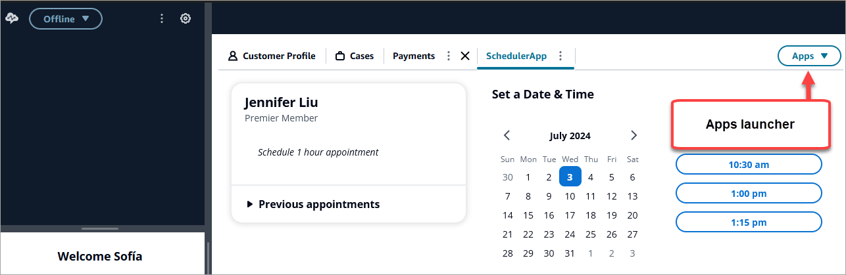Screen dimensions: 846x275
Task: Click the cloud logo icon
Action: click(x=12, y=18)
